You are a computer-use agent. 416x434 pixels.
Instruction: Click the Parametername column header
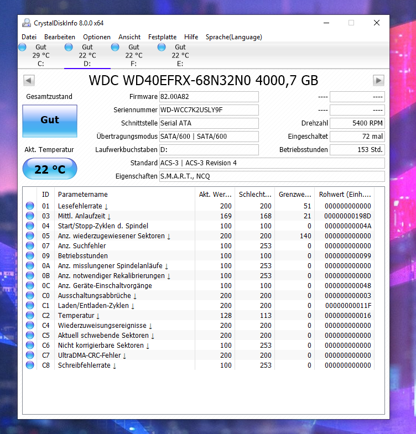click(x=124, y=194)
